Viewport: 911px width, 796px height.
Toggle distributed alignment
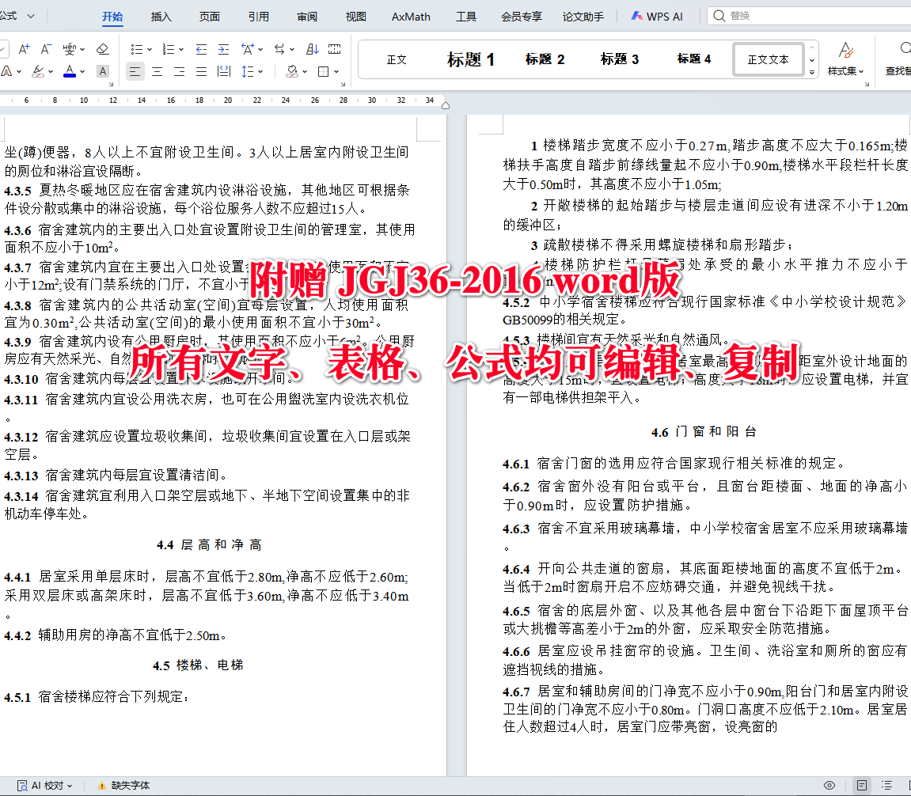224,71
